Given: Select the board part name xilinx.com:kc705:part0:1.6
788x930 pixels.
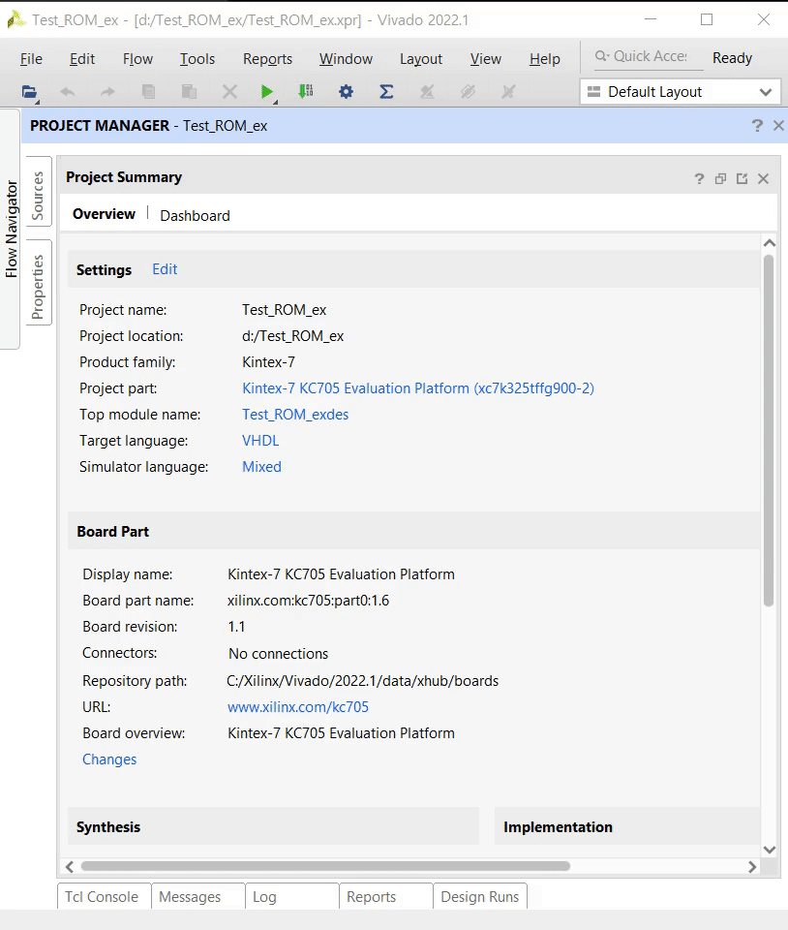Looking at the screenshot, I should tap(308, 601).
